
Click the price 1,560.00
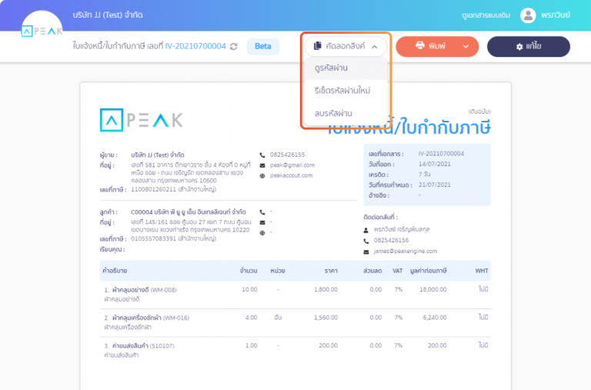click(326, 318)
